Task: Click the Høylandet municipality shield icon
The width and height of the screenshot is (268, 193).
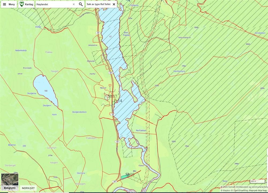Action: 22,4
